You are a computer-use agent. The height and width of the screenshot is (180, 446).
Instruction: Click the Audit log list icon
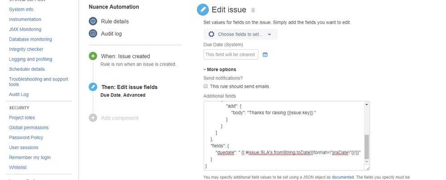pos(93,33)
